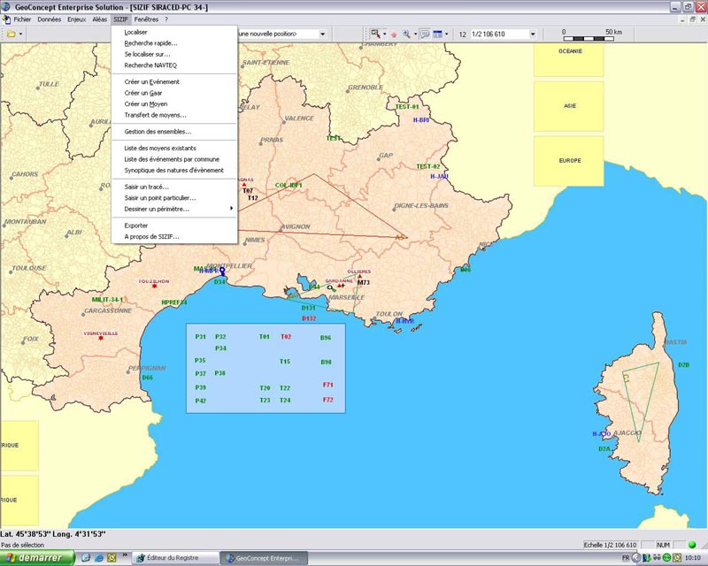The height and width of the screenshot is (566, 708).
Task: Click the open folder toolbar icon
Action: click(x=11, y=34)
